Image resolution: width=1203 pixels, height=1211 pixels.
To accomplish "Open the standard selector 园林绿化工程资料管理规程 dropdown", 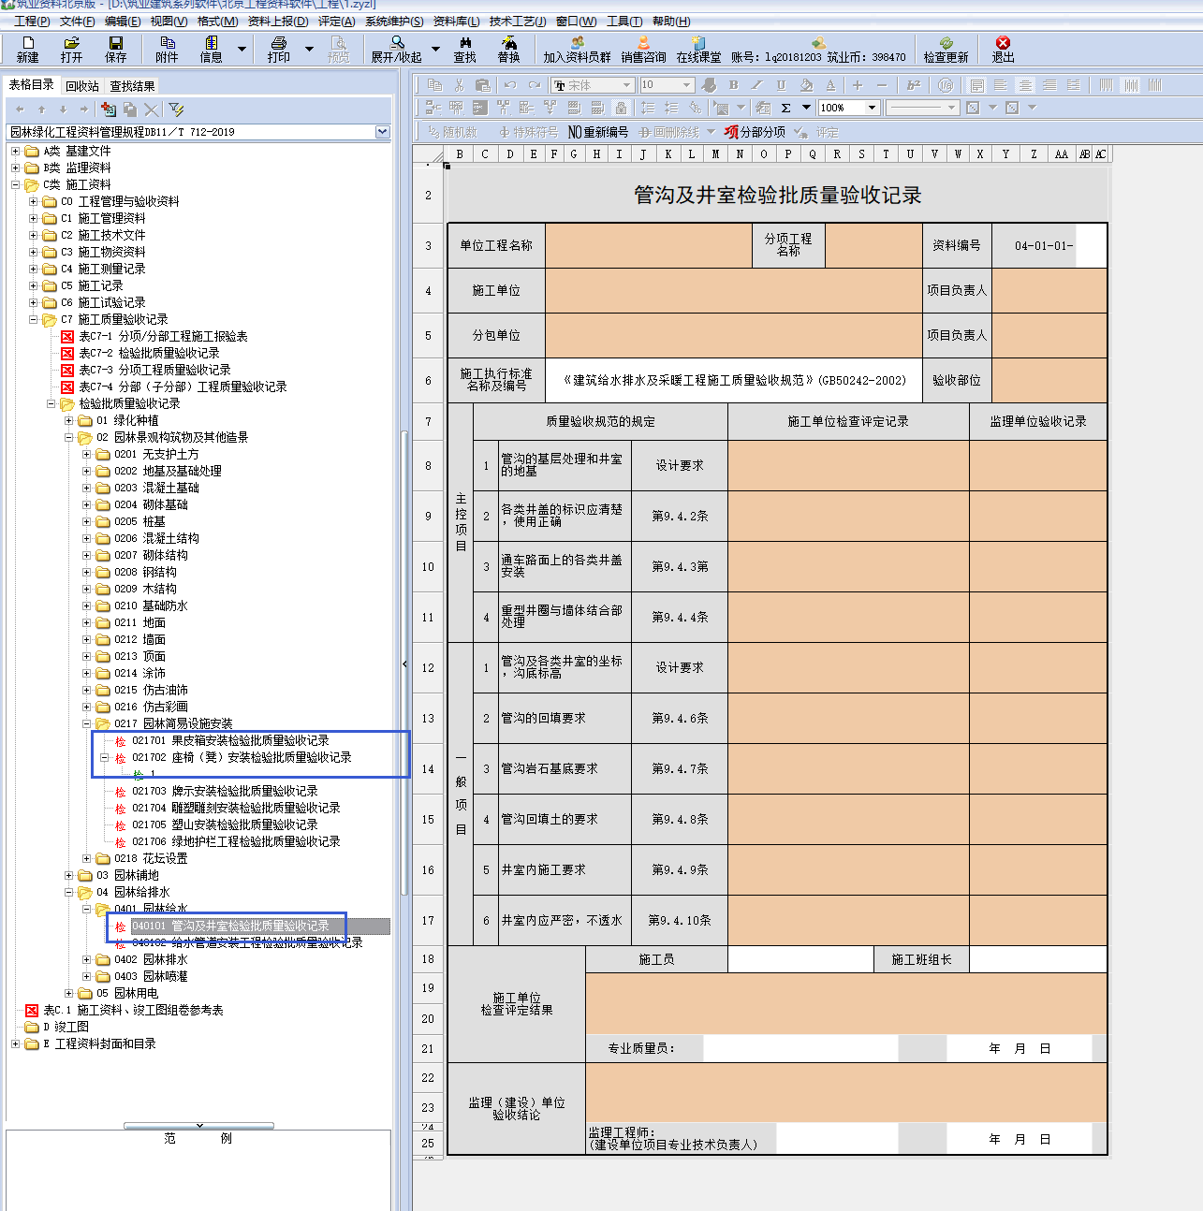I will (382, 132).
